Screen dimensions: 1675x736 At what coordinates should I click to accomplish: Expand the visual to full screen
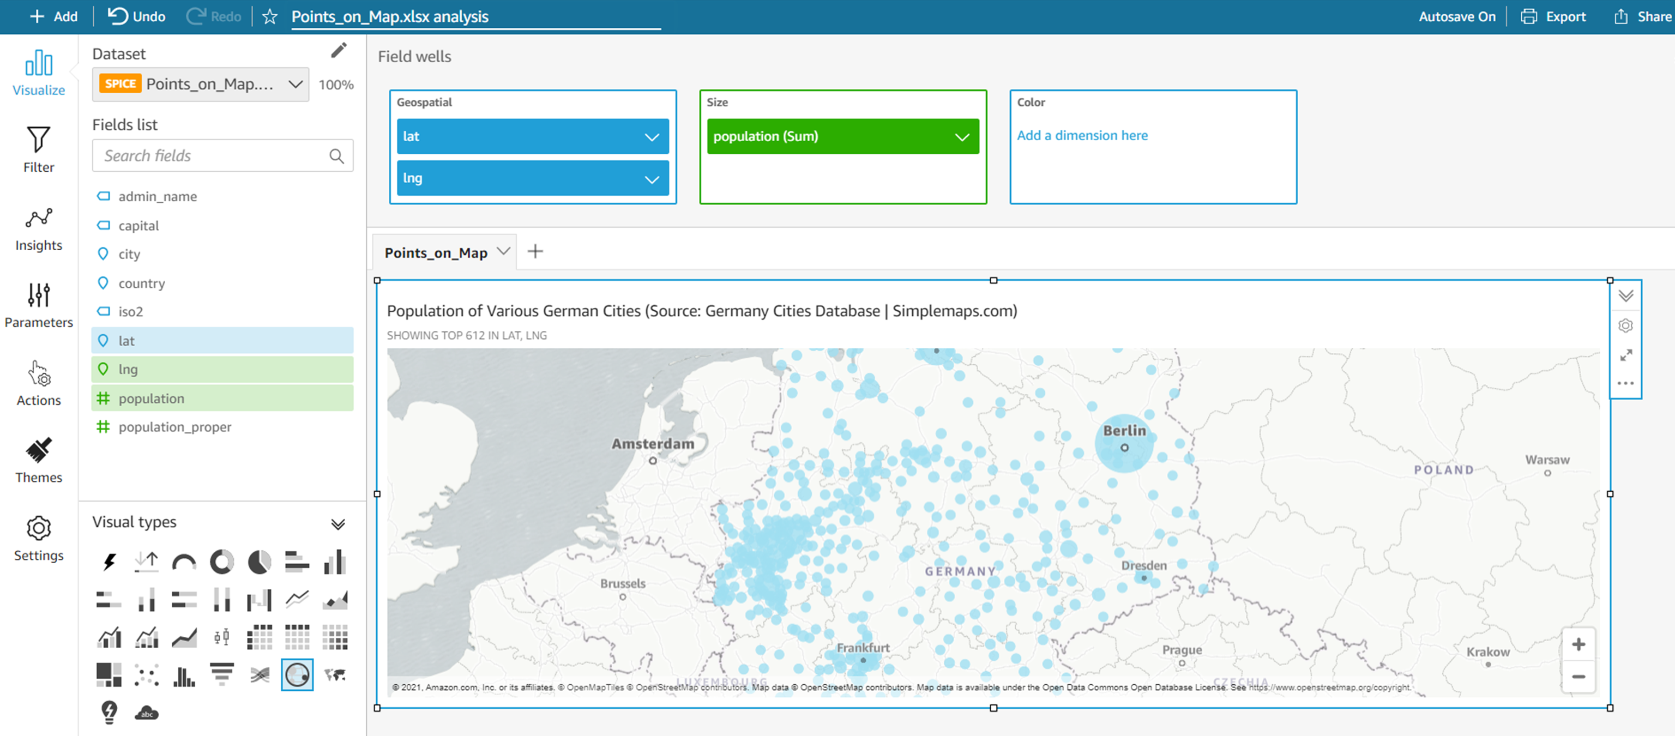coord(1625,355)
